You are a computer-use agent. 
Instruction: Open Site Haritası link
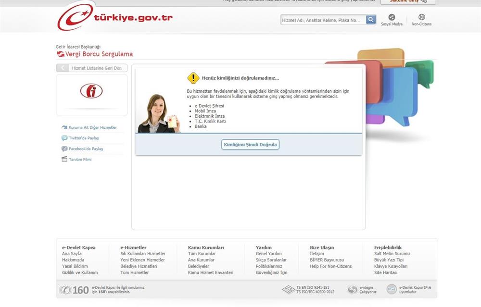386,272
